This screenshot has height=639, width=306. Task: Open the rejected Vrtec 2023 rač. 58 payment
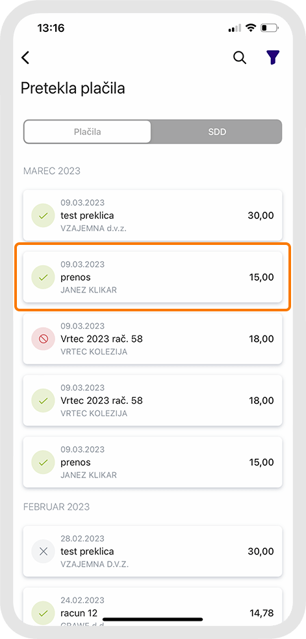click(x=153, y=339)
